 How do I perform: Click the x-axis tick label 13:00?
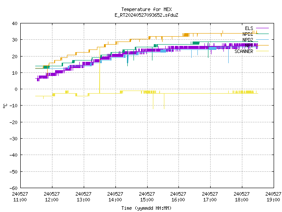pos(83,200)
